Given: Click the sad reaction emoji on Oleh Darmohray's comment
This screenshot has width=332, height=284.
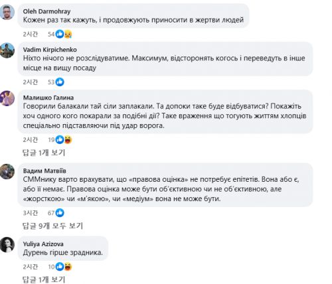Looking at the screenshot, I should tap(68, 35).
